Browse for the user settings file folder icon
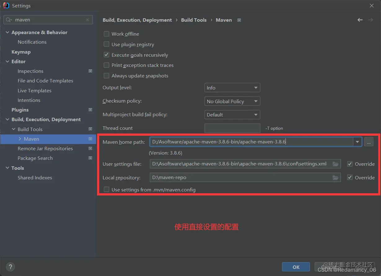Screen dimensions: 381x276 tap(335, 164)
